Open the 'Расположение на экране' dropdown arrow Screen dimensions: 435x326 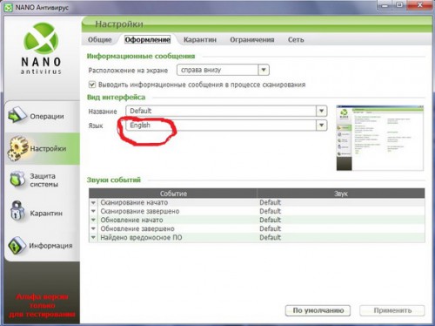(x=264, y=70)
